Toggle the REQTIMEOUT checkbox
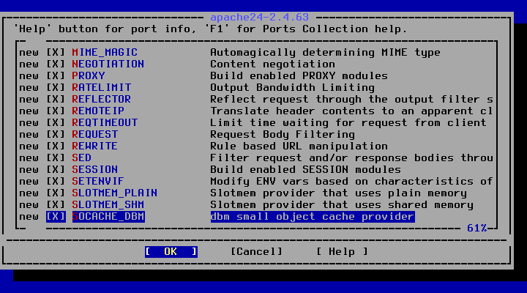This screenshot has width=527, height=293. [x=56, y=123]
